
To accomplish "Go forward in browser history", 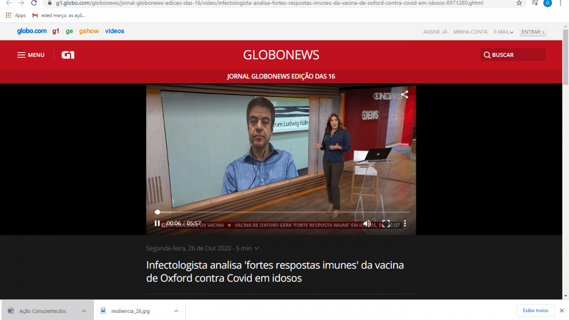I will [x=21, y=3].
